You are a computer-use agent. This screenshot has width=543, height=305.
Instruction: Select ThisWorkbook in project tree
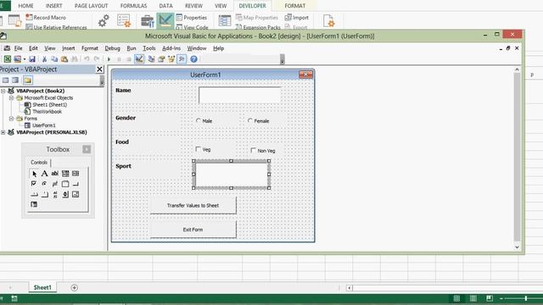48,111
